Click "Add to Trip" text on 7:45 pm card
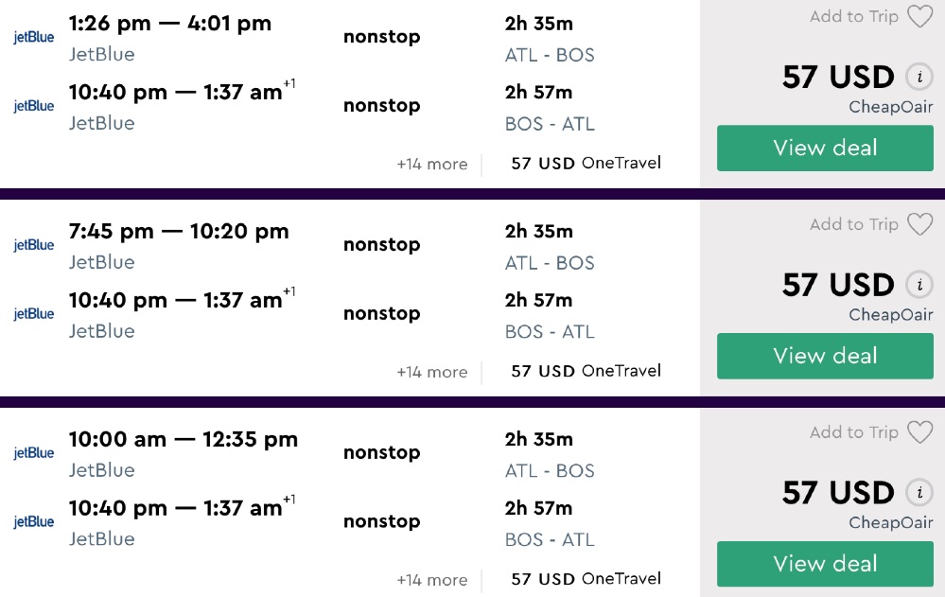Viewport: 945px width, 597px height. click(854, 224)
